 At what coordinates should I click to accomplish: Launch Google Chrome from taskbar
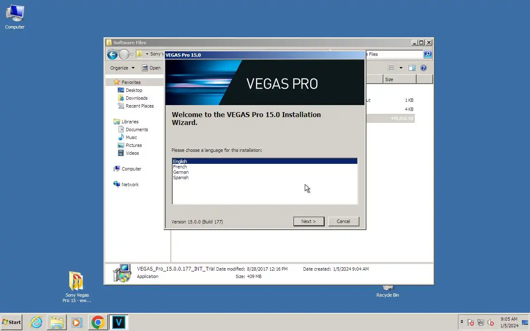tap(98, 322)
